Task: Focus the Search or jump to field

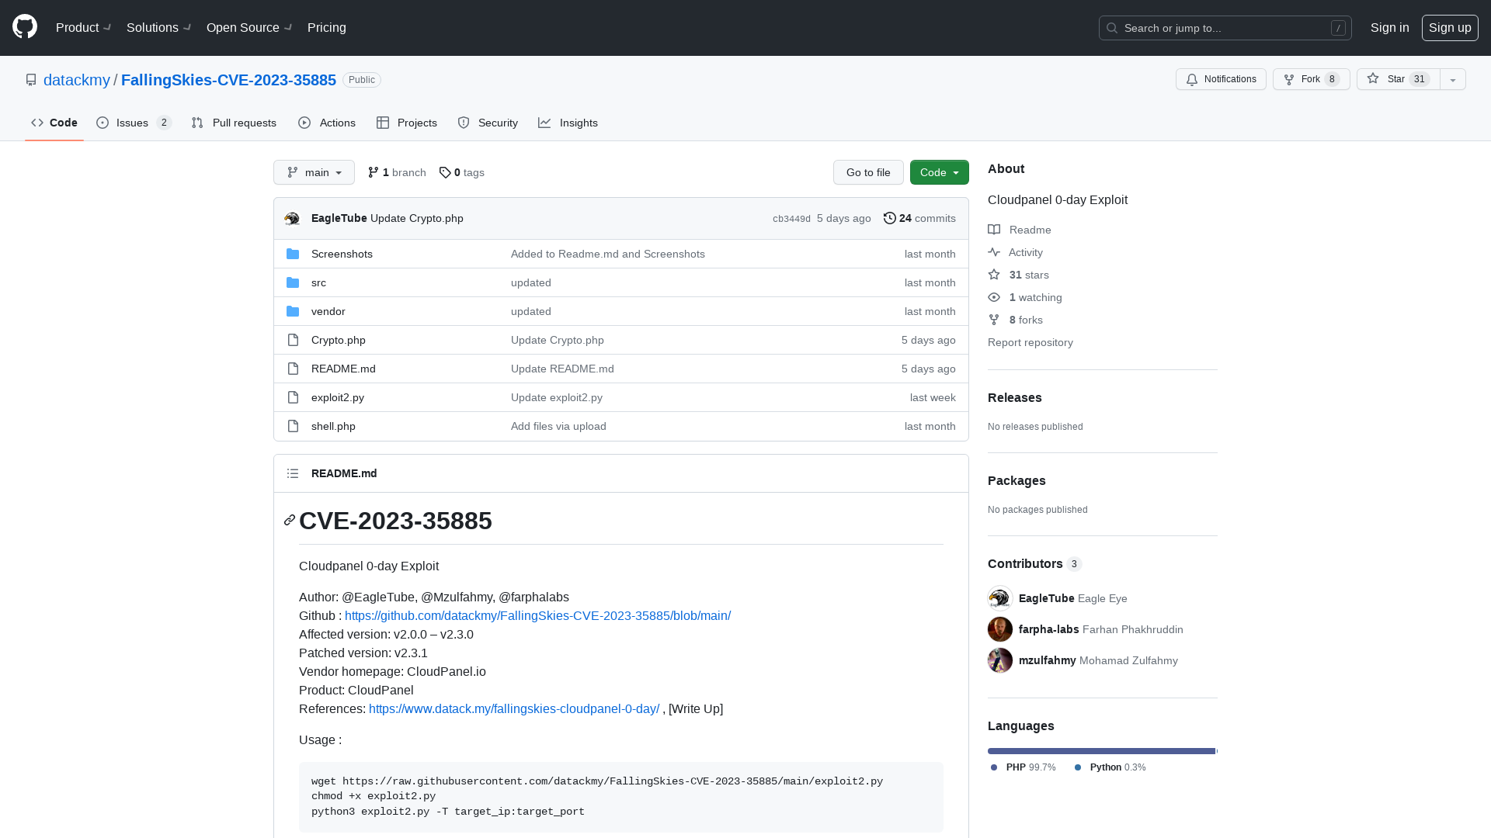Action: tap(1225, 28)
